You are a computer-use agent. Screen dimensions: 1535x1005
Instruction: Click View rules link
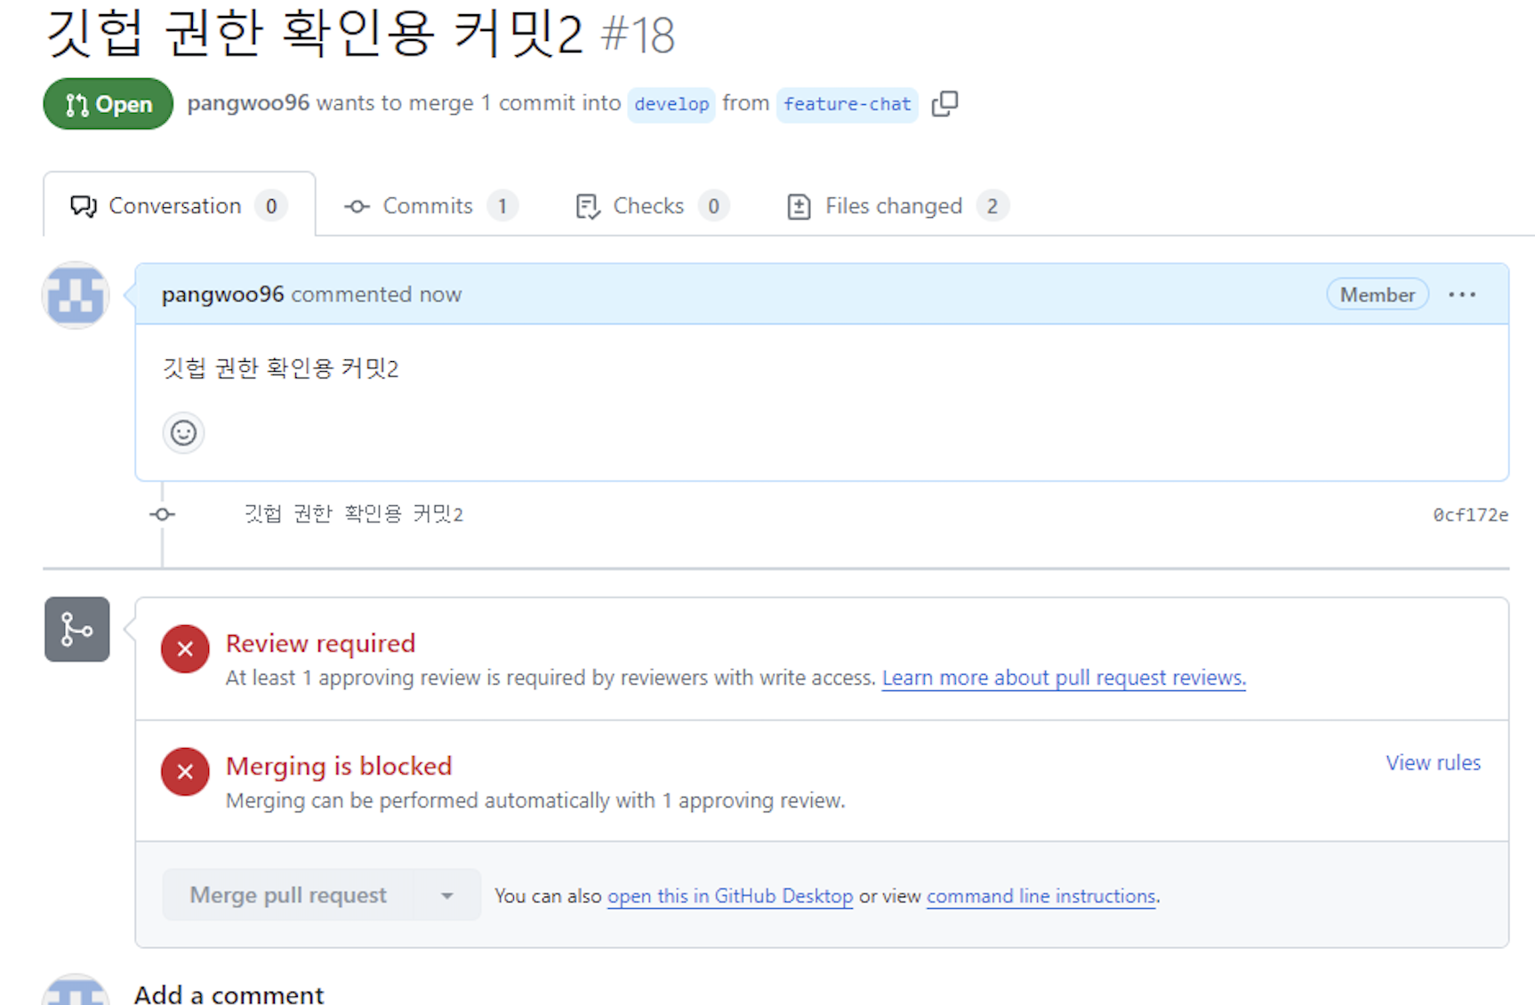pyautogui.click(x=1433, y=763)
